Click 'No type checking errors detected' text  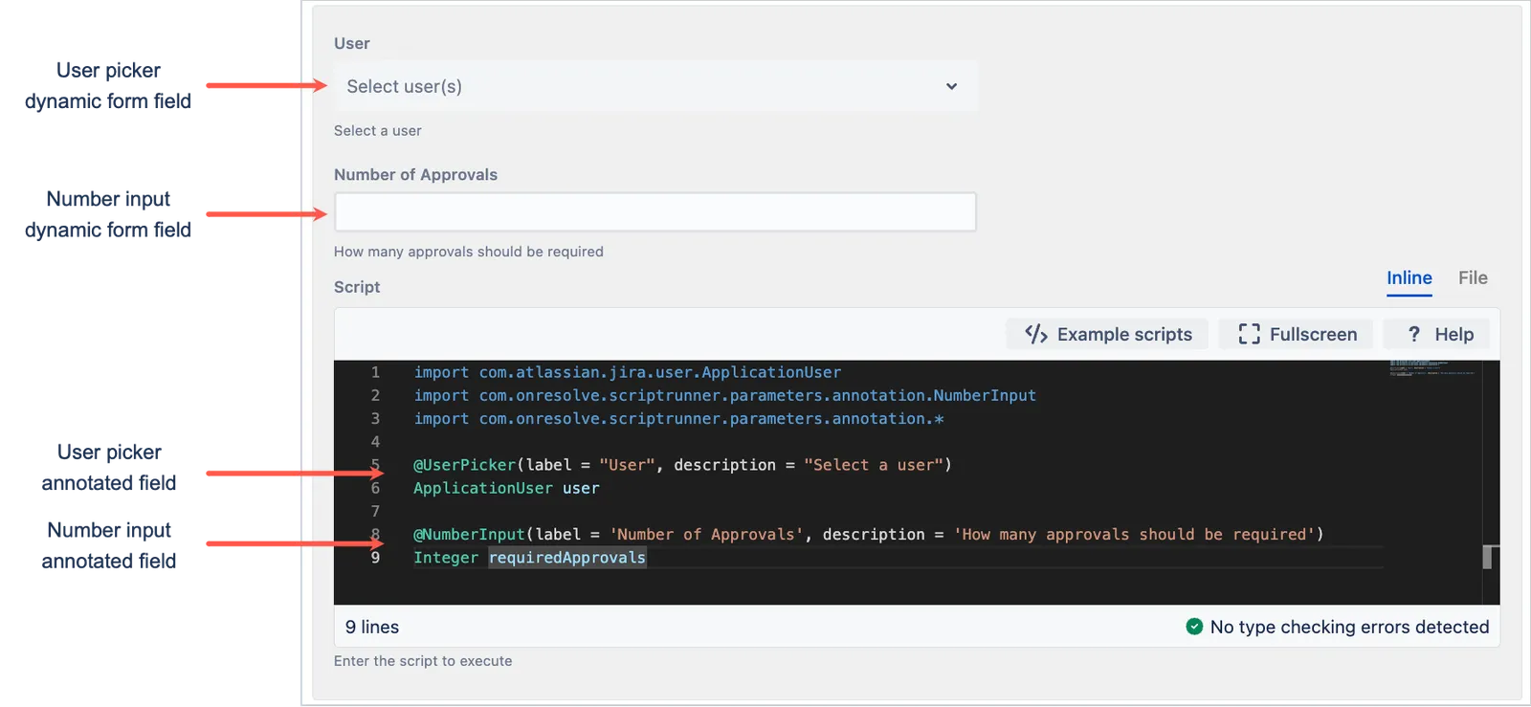1349,627
